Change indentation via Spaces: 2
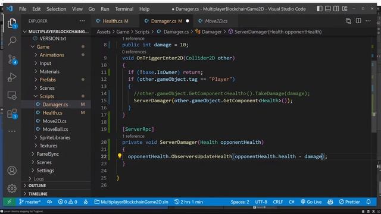Viewport: 381px width, 214px height. (x=240, y=202)
